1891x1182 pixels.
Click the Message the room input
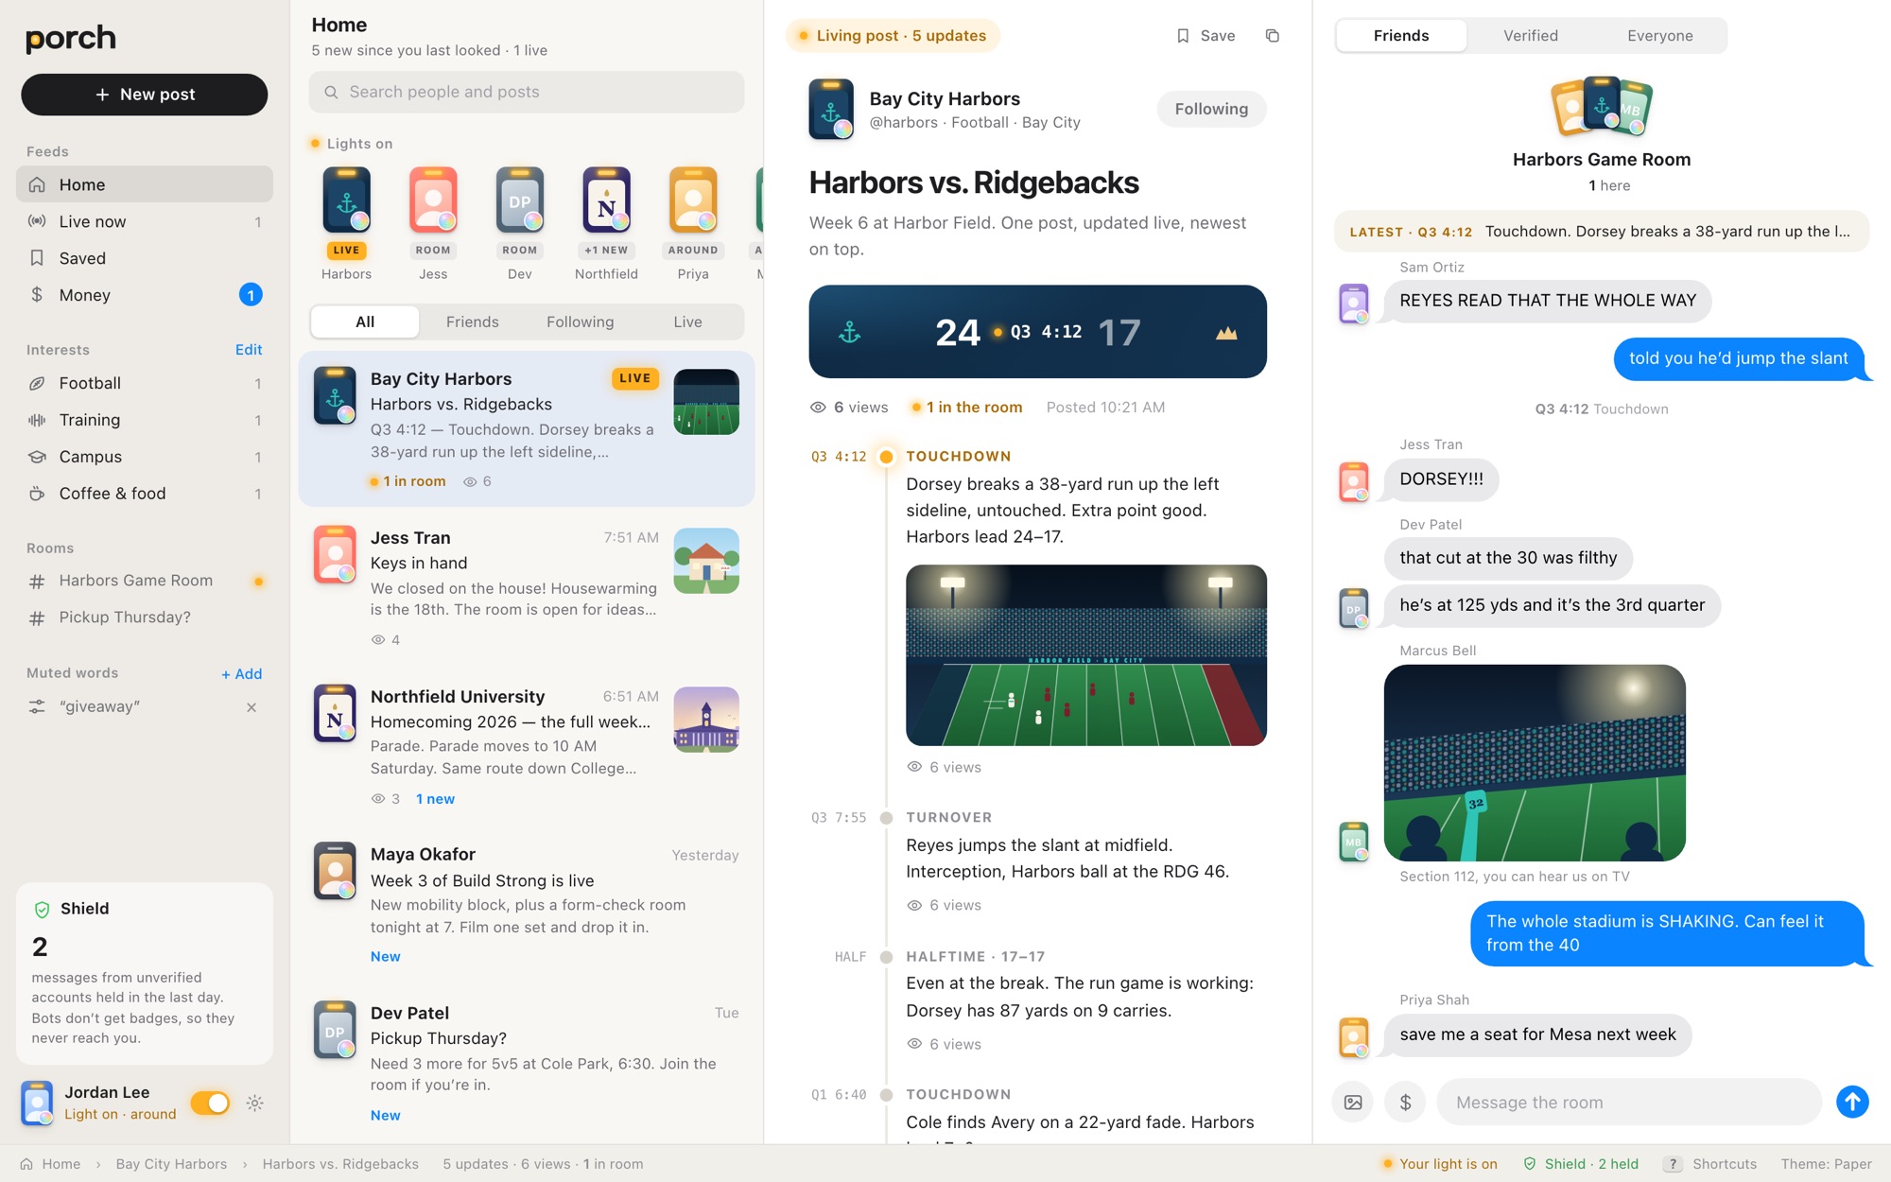point(1629,1103)
